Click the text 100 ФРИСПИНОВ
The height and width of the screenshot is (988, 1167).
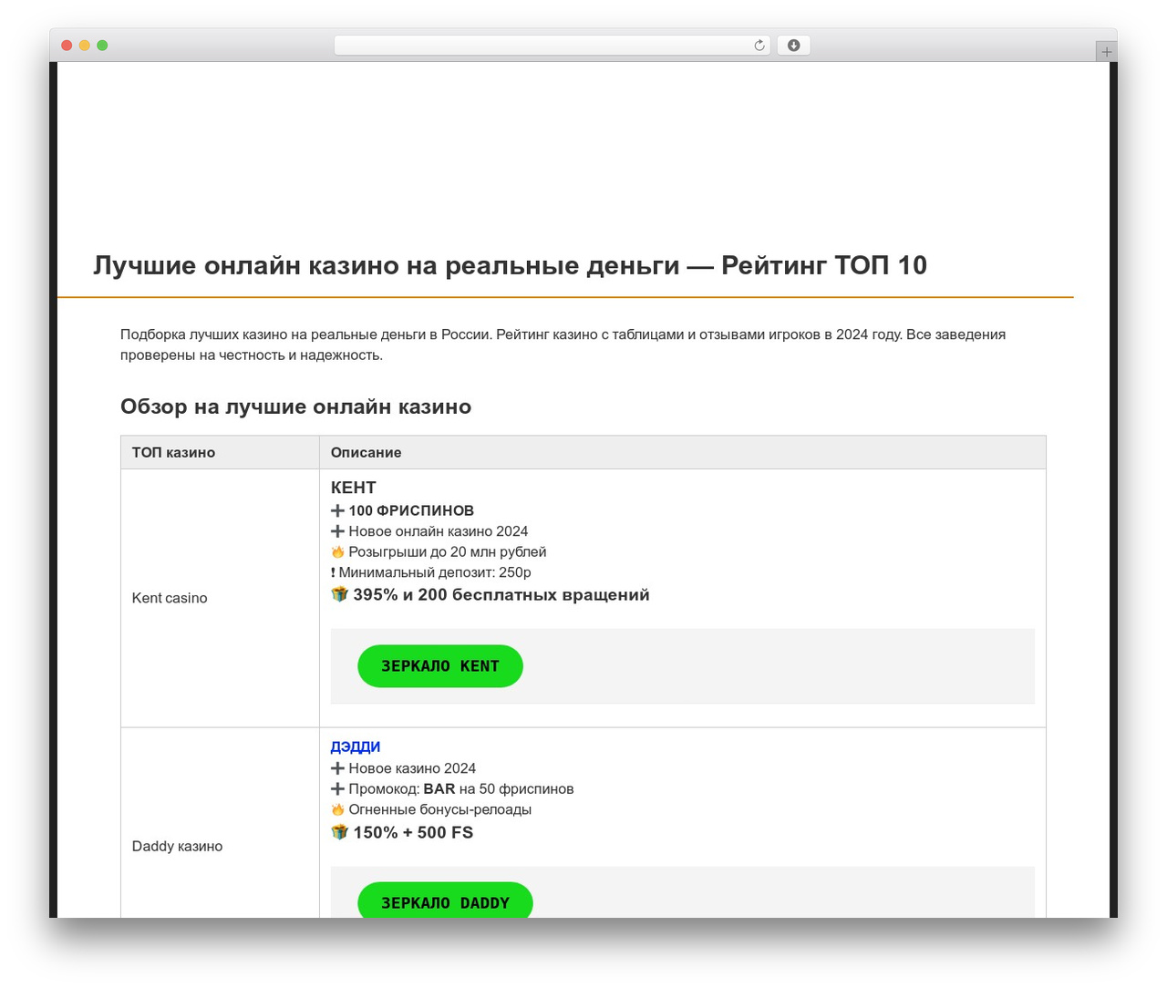(411, 510)
